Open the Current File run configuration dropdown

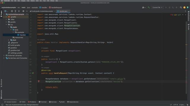point(157,7)
